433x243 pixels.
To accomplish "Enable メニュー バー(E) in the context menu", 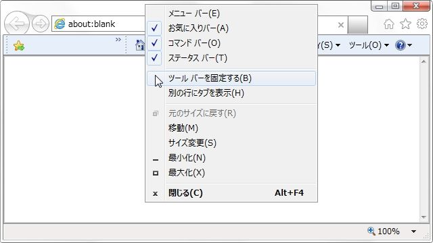I will tap(231, 13).
